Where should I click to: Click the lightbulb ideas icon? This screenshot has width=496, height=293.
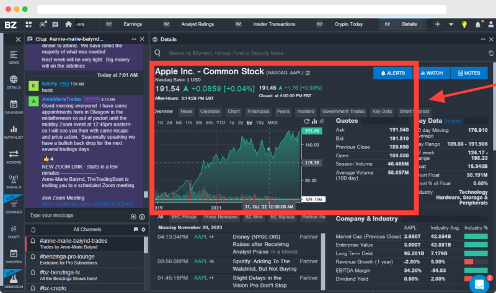464,24
